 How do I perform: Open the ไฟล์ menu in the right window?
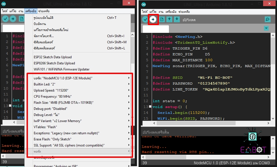145,12
